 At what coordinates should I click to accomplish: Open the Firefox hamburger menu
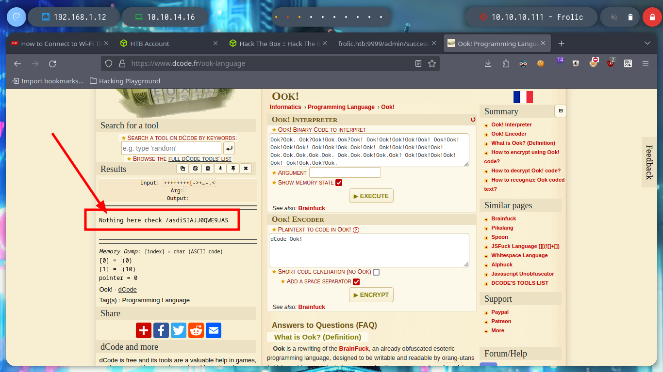(x=646, y=63)
